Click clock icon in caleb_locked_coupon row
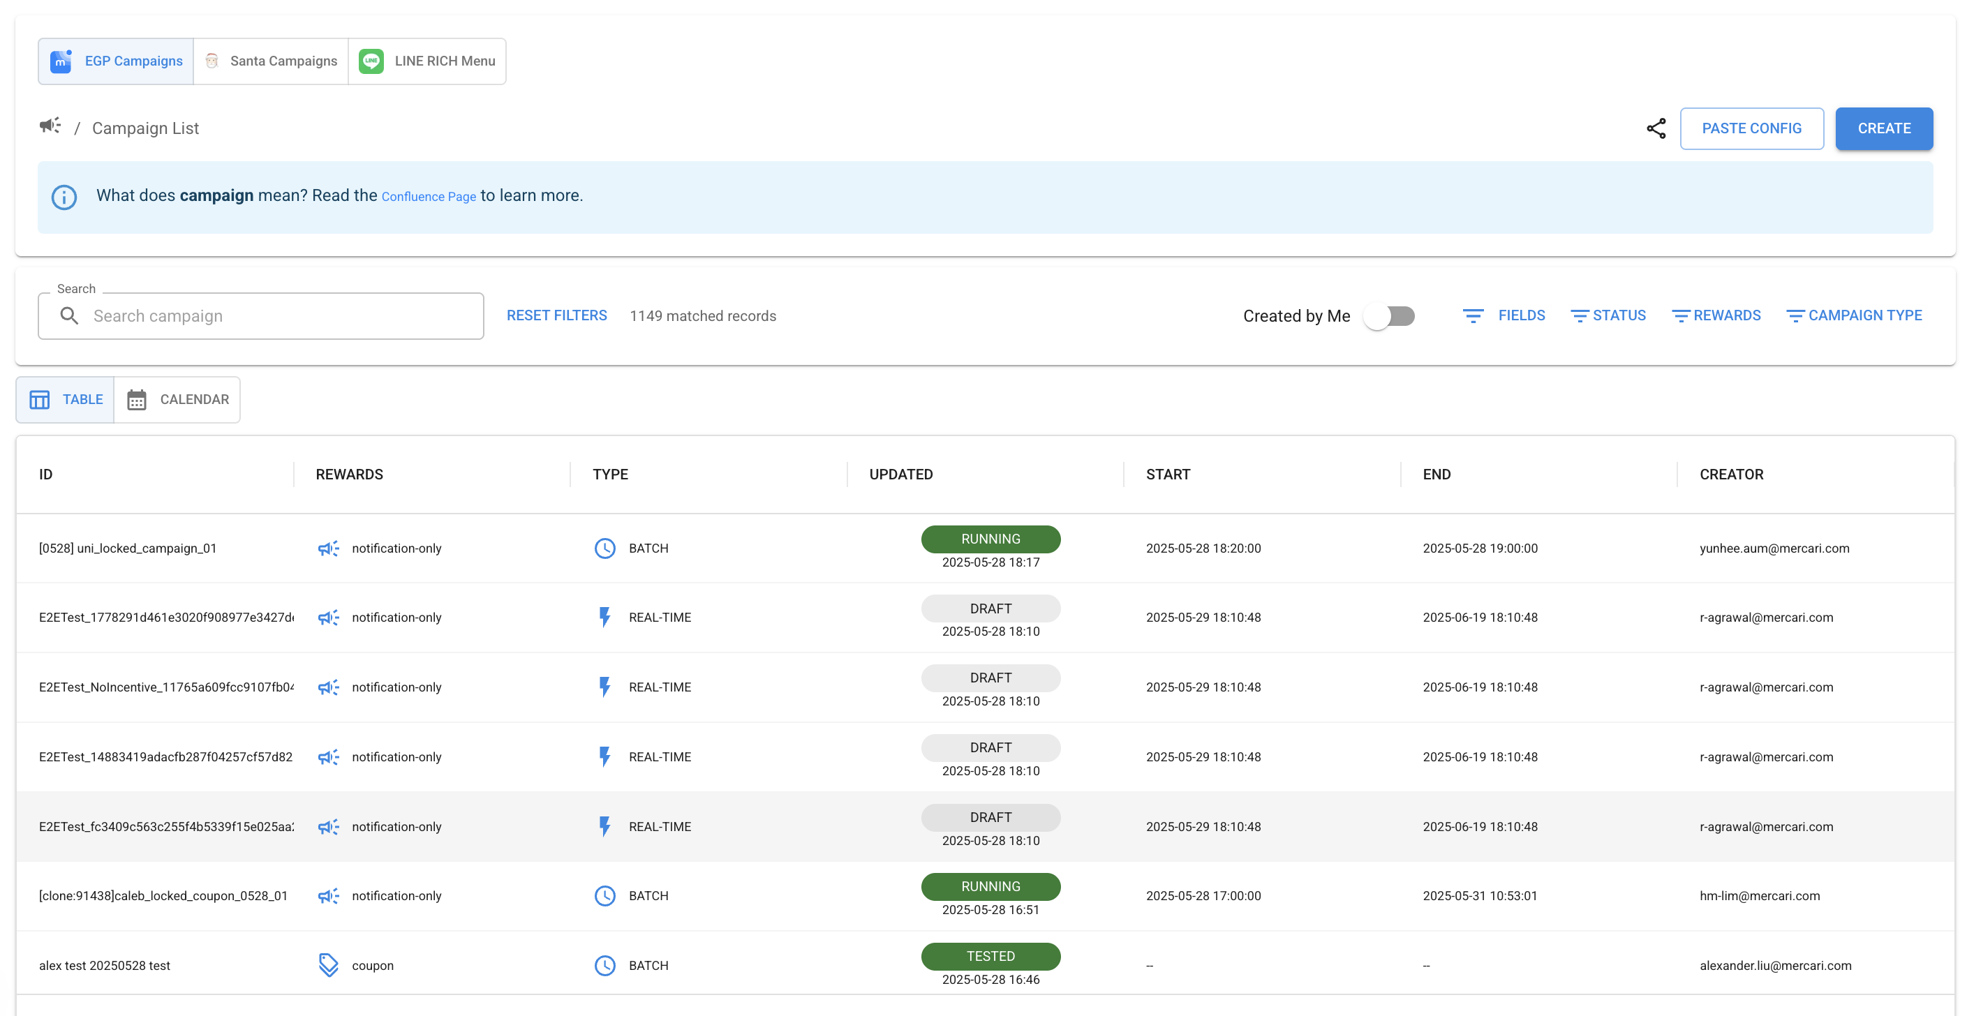This screenshot has height=1016, width=1967. 604,895
